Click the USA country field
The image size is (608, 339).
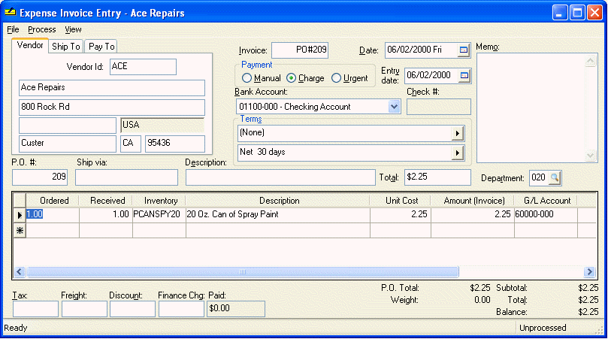point(162,126)
